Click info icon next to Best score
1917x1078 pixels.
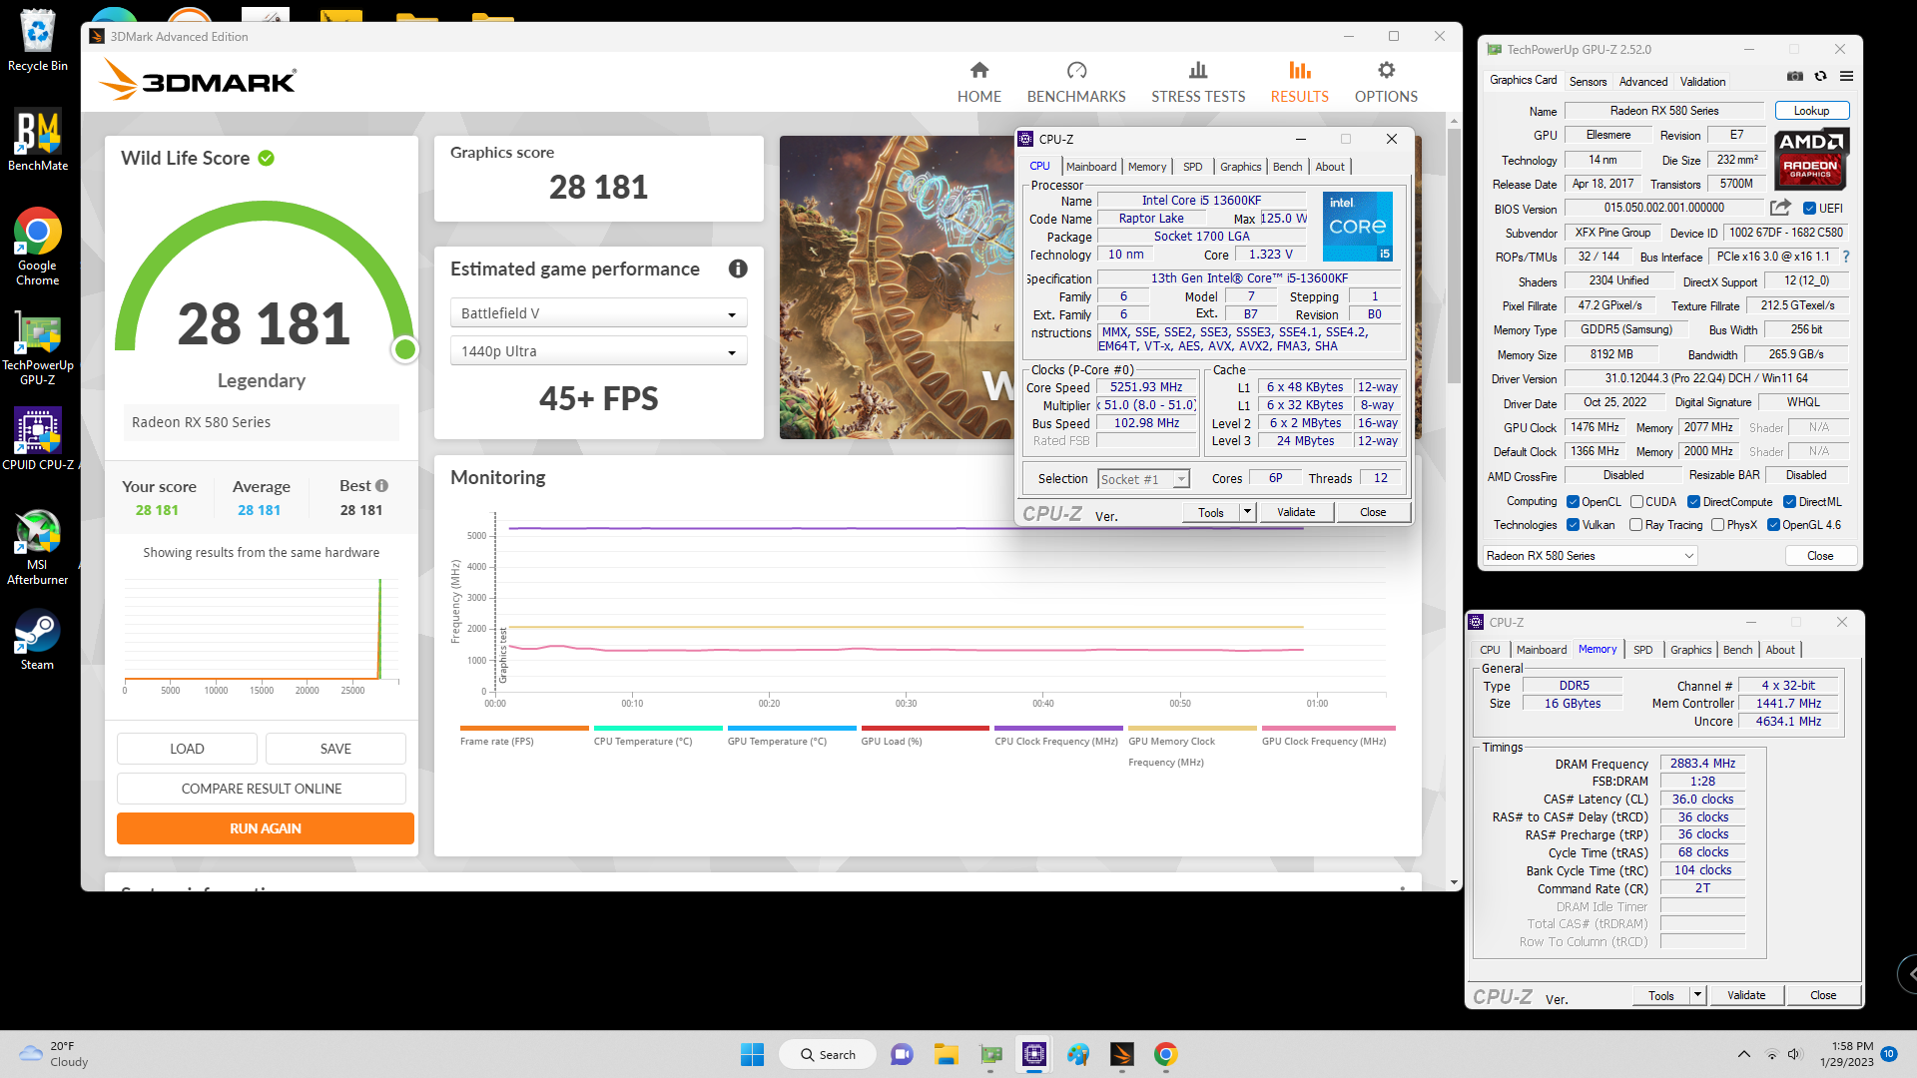(381, 486)
